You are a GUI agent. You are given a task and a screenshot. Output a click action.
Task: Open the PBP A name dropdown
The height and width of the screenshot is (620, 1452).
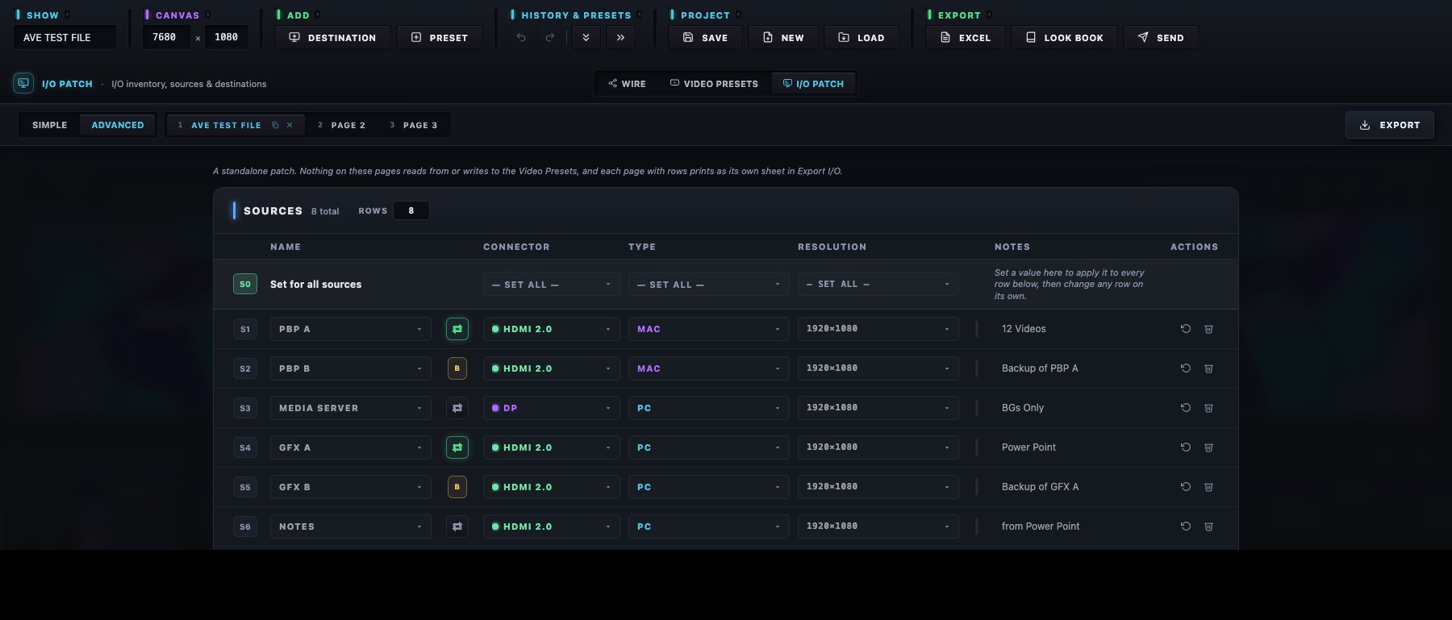(x=351, y=329)
